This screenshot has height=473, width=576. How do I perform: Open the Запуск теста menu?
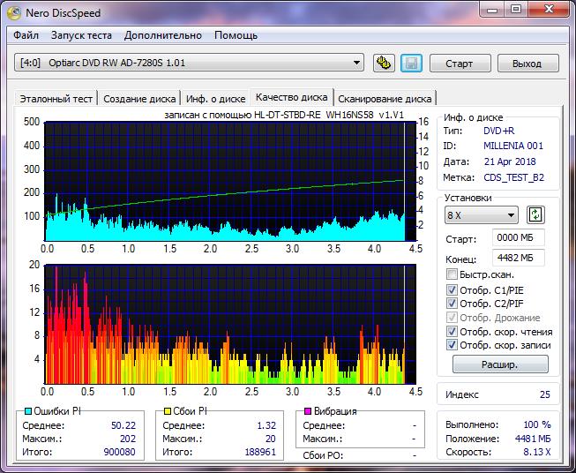click(x=81, y=35)
